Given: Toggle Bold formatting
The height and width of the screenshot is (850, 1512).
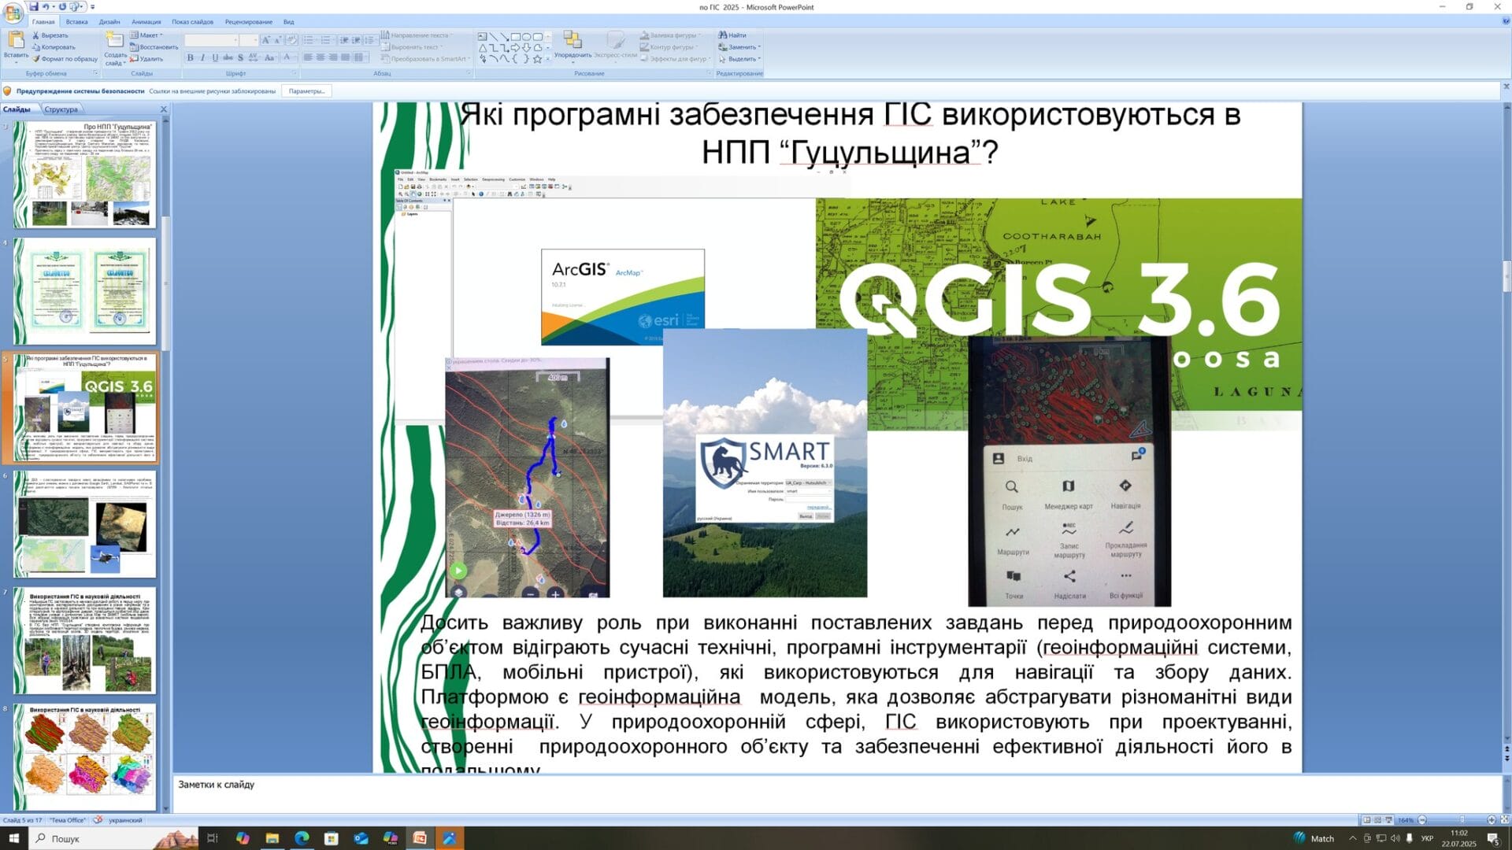Looking at the screenshot, I should click(x=190, y=58).
